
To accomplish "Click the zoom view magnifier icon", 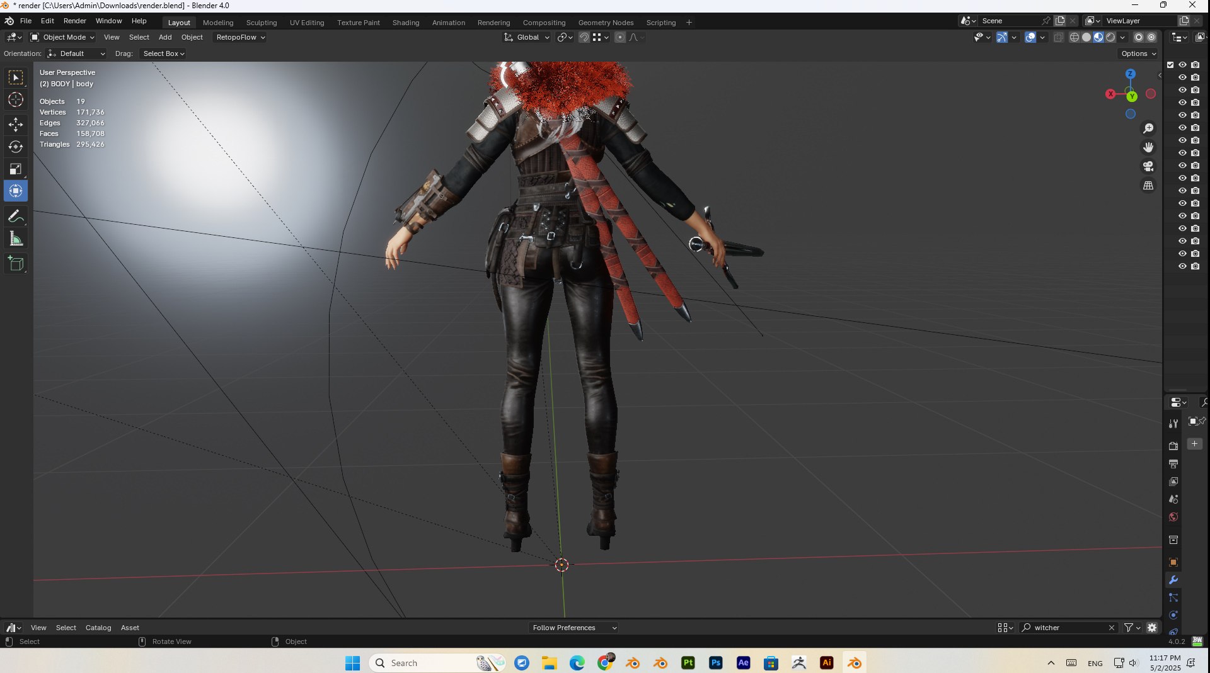I will click(x=1148, y=128).
